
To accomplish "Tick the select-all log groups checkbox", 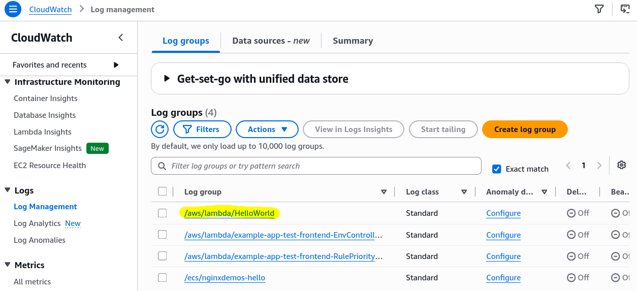I will [x=162, y=191].
